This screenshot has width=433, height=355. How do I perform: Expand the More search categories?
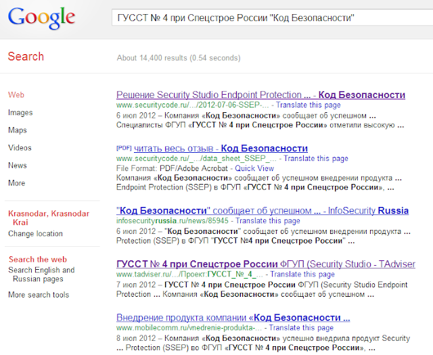point(16,183)
